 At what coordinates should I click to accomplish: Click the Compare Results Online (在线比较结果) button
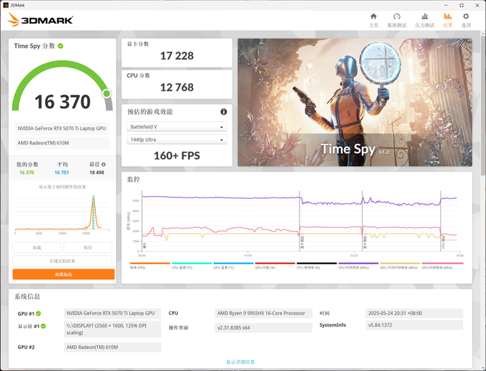pos(63,261)
